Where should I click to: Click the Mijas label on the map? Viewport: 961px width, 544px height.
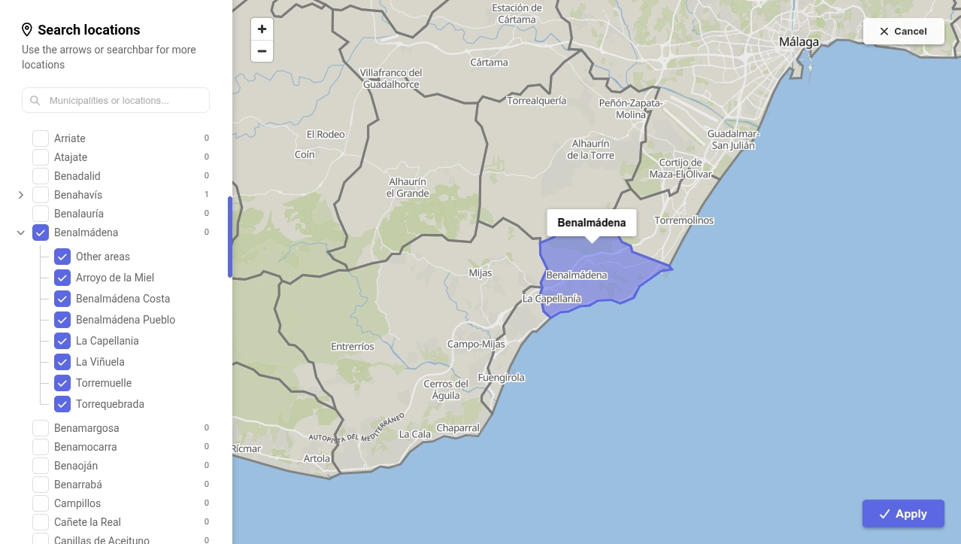point(480,273)
